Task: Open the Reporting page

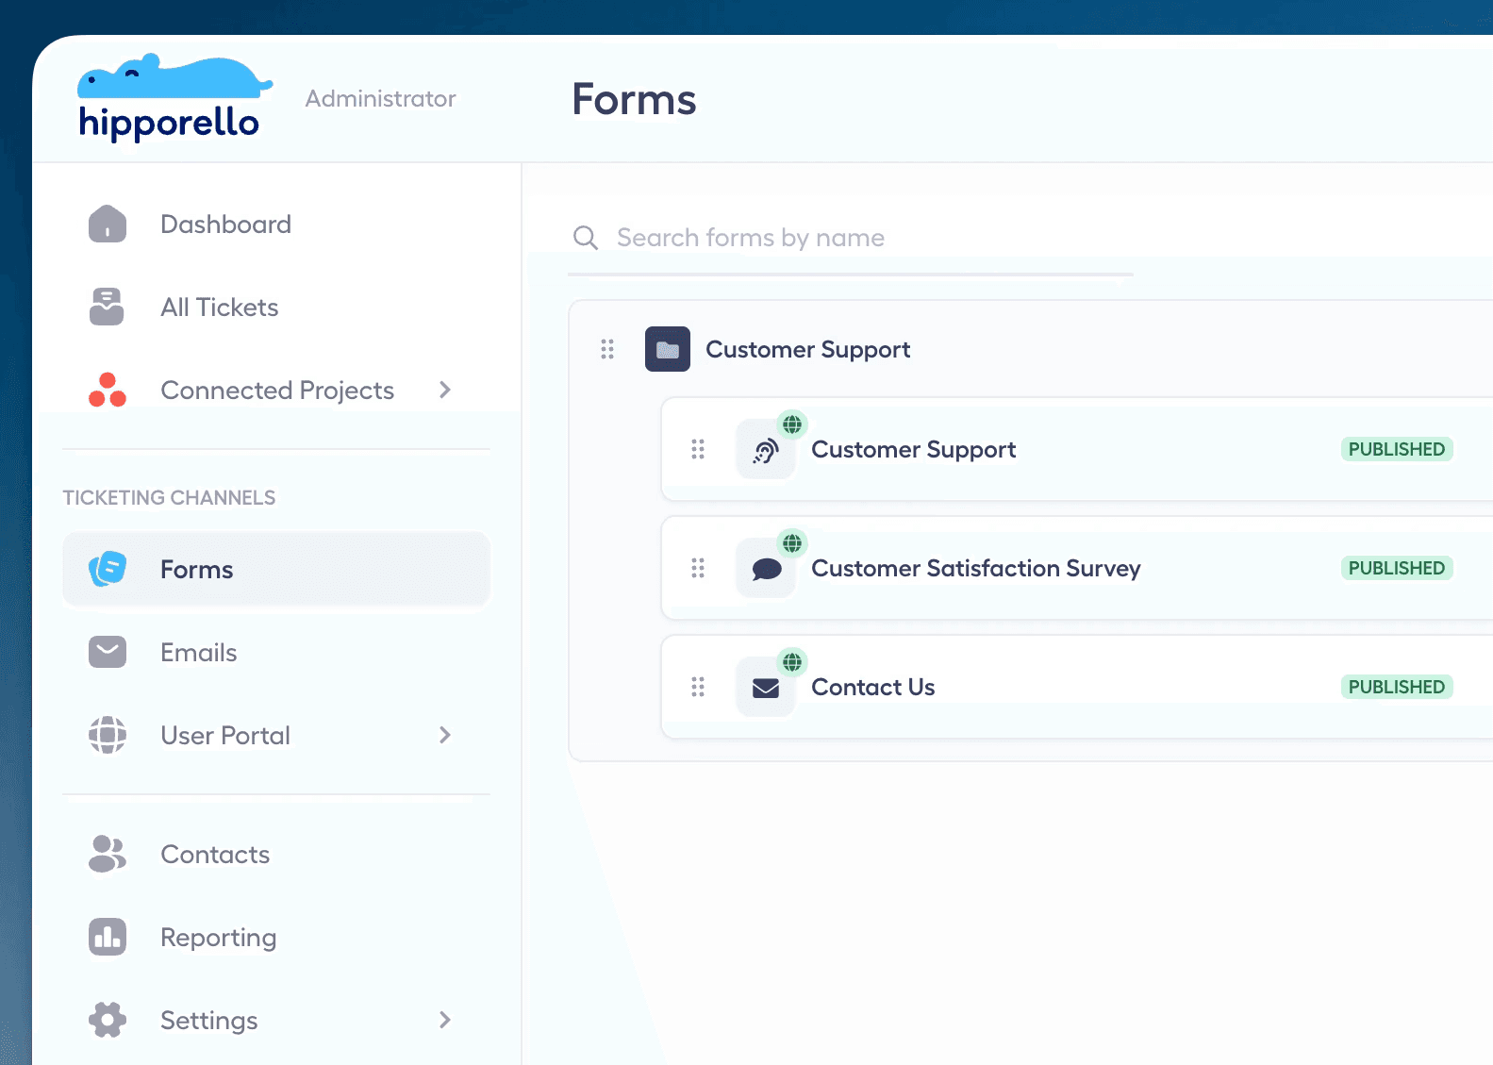Action: [x=276, y=937]
